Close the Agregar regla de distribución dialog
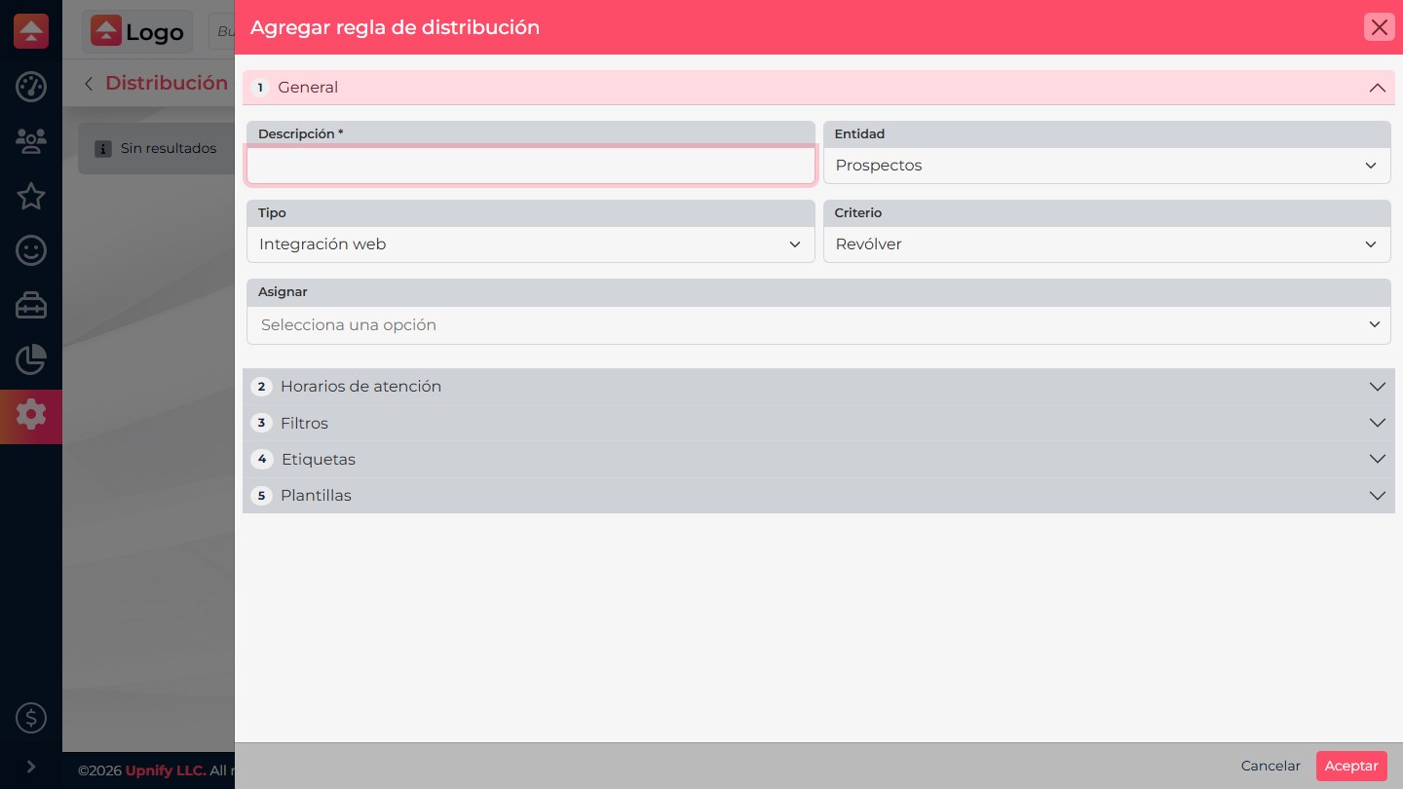Image resolution: width=1403 pixels, height=789 pixels. click(x=1380, y=27)
